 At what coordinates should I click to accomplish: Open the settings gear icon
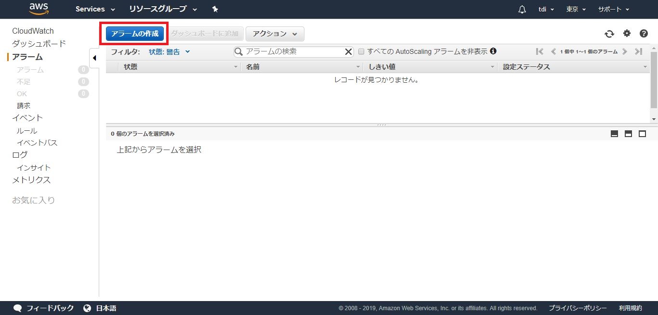click(x=627, y=33)
